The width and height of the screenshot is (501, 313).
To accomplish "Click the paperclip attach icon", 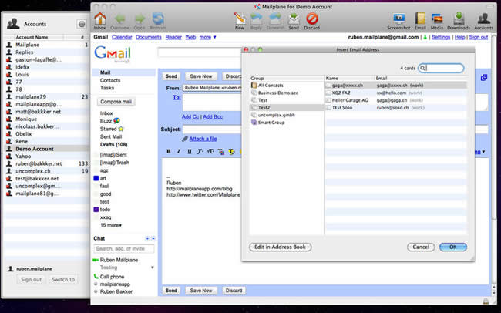I will (185, 139).
